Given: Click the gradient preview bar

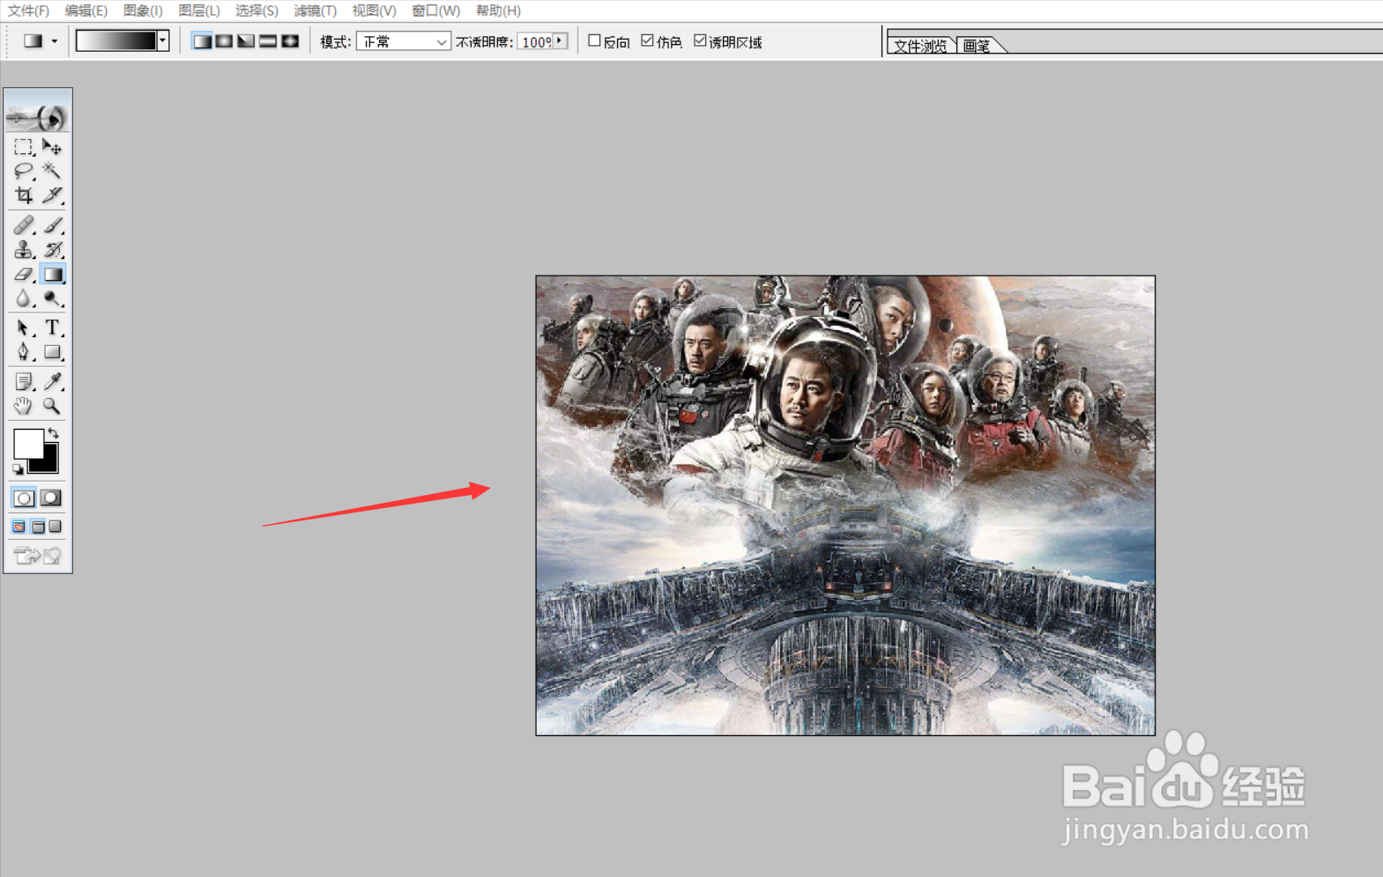Looking at the screenshot, I should coord(116,41).
